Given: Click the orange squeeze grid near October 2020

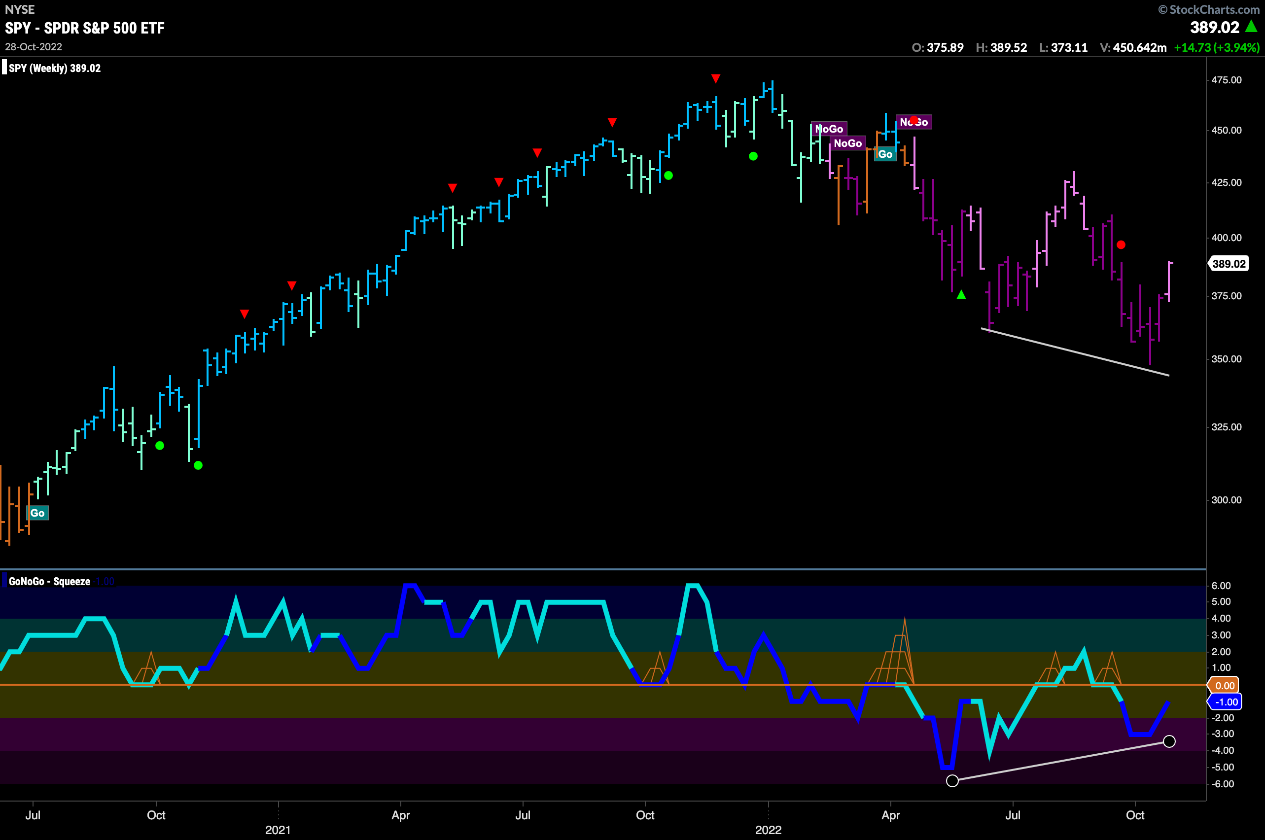Looking at the screenshot, I should click(146, 668).
